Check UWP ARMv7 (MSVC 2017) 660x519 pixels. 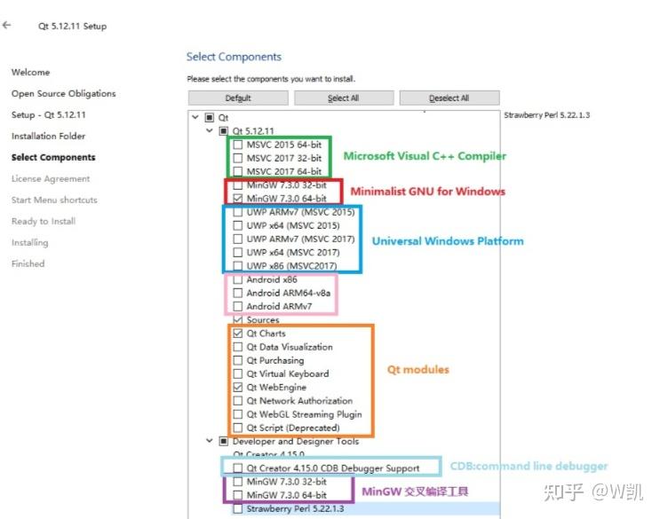238,239
